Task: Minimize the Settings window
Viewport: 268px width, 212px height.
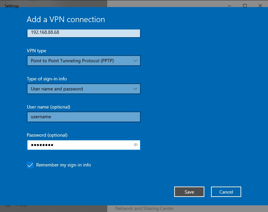Action: [229, 6]
